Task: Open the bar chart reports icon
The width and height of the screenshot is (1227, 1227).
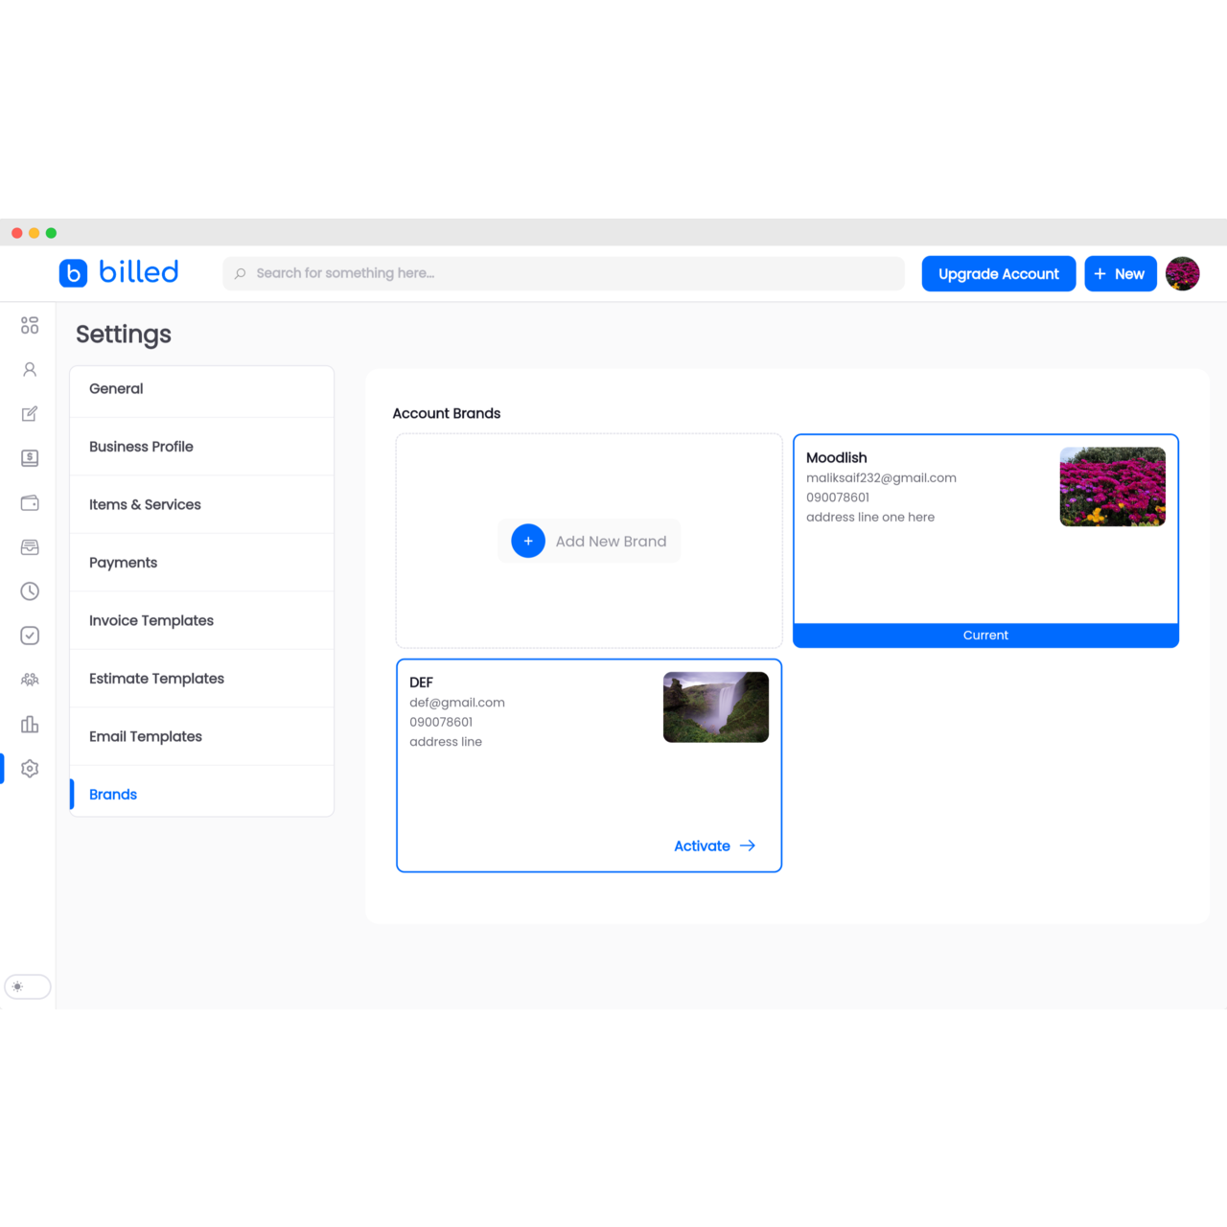Action: click(x=30, y=724)
